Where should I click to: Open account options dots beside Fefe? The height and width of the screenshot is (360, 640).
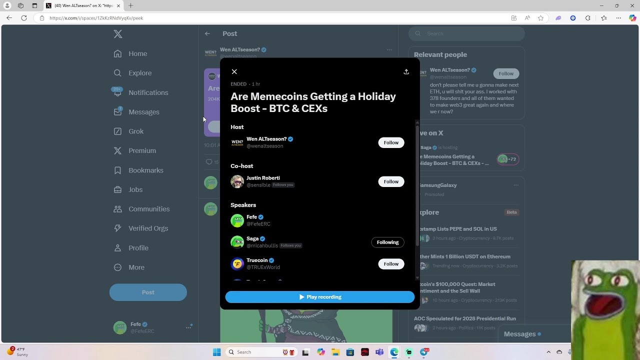[x=188, y=327]
